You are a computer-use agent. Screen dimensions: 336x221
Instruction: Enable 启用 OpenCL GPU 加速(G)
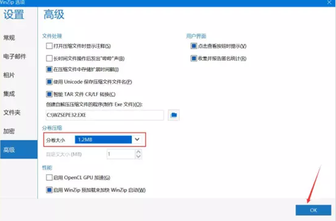[49, 177]
